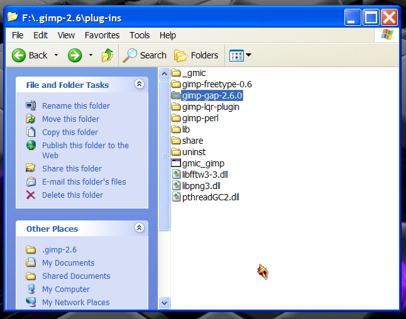Viewport: 406px width, 319px height.
Task: Click the gimp-freetype-0.6 folder icon
Action: point(176,84)
